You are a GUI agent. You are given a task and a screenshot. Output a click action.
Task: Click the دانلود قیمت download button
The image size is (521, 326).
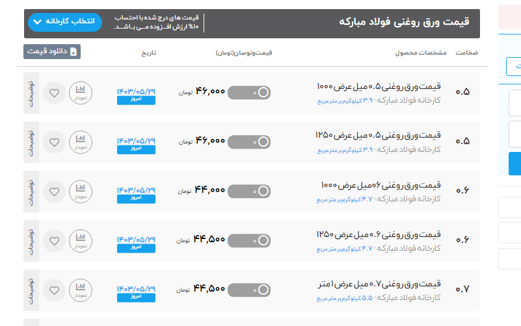[52, 51]
